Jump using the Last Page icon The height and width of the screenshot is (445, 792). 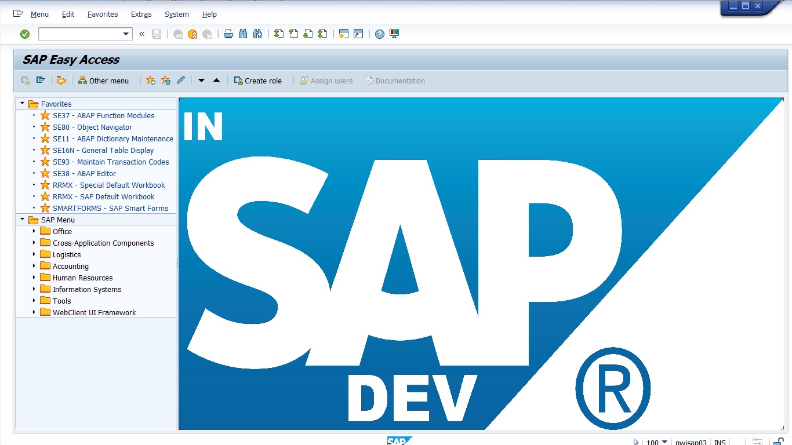[x=322, y=34]
